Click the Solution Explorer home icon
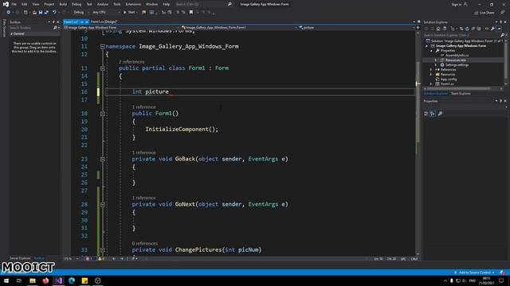Viewport: 510px width, 286px height. coord(438,29)
